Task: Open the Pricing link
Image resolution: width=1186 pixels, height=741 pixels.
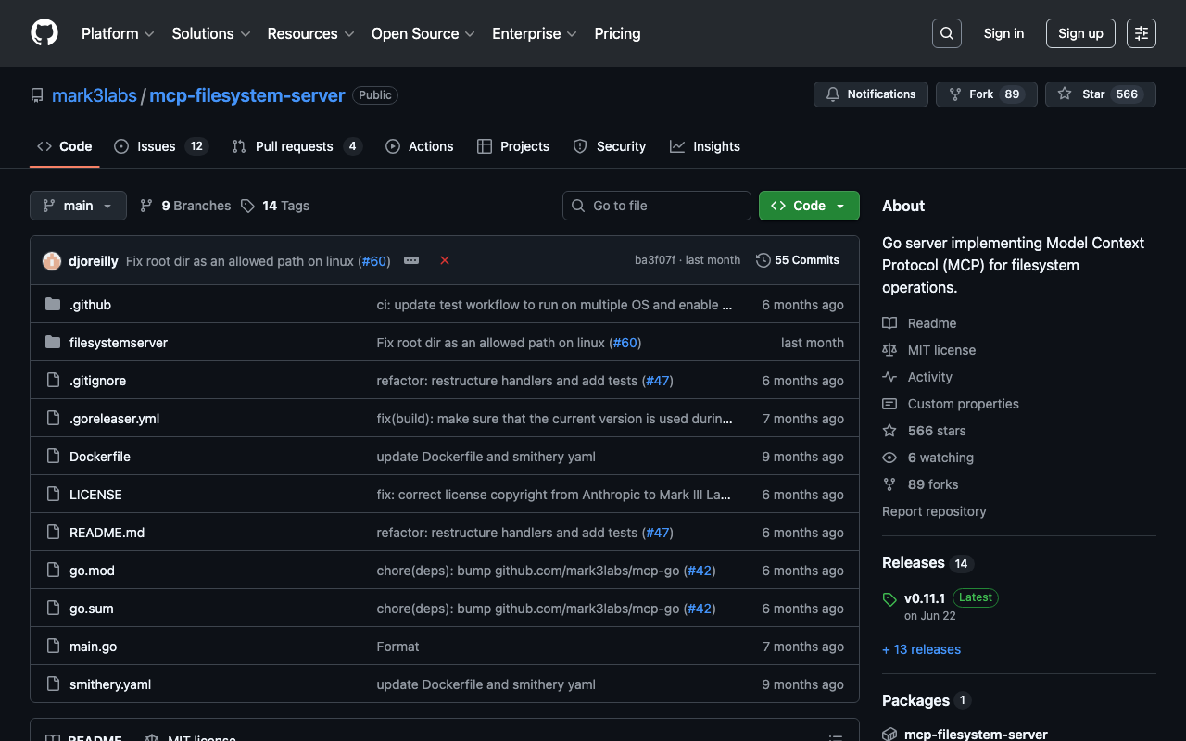Action: pos(617,33)
